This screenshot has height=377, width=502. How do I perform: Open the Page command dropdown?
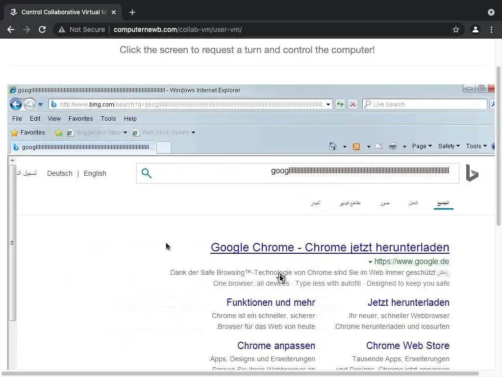(422, 146)
